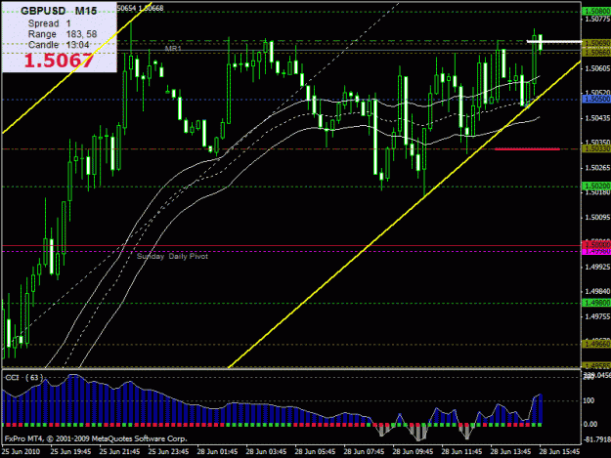Click the '25 Jun 21:45' time label
This screenshot has width=611, height=458.
point(119,451)
